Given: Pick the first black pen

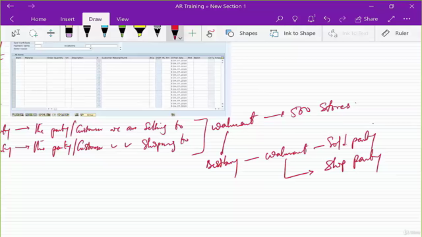Looking at the screenshot, I should 86,32.
